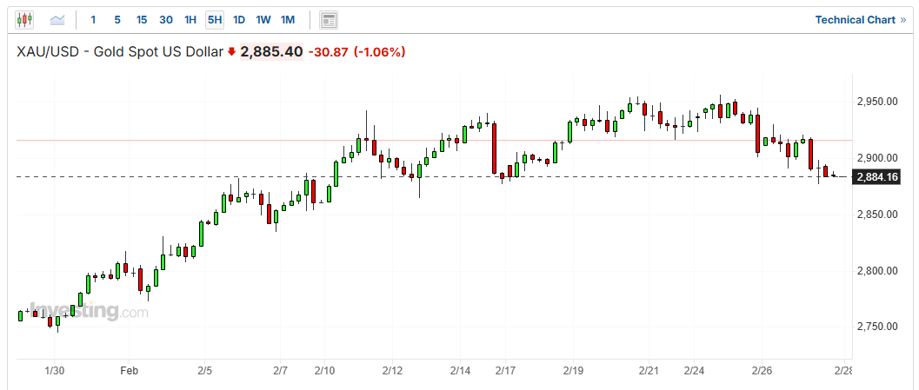Open the Technical Chart link
919x390 pixels.
[856, 20]
